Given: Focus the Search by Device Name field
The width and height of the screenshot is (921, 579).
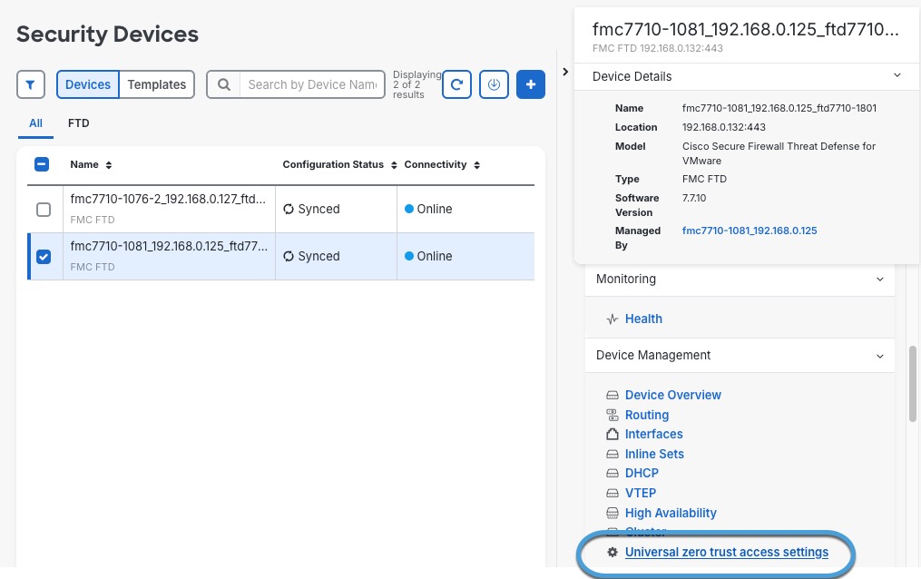Looking at the screenshot, I should (x=311, y=84).
